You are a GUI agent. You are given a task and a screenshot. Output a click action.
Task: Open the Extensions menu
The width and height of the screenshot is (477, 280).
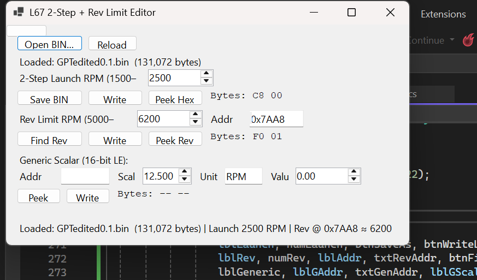(x=443, y=14)
